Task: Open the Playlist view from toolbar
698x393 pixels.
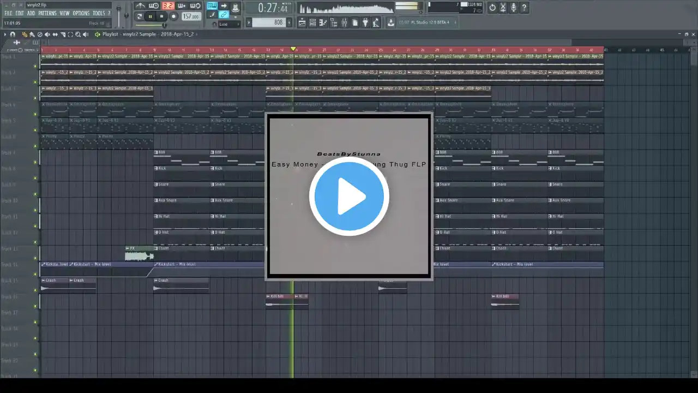Action: [x=302, y=22]
